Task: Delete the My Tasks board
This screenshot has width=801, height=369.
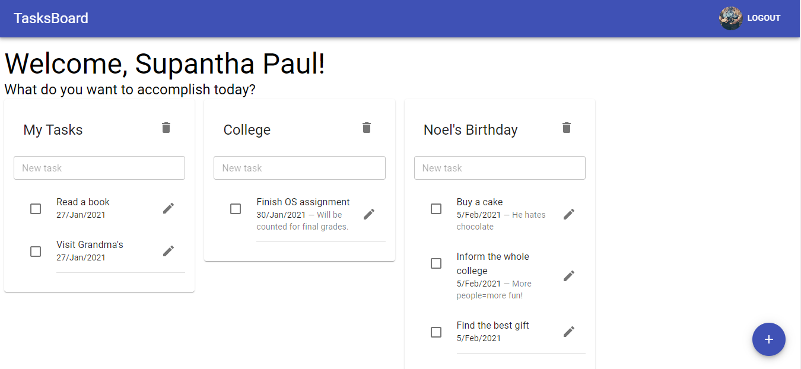Action: click(166, 127)
